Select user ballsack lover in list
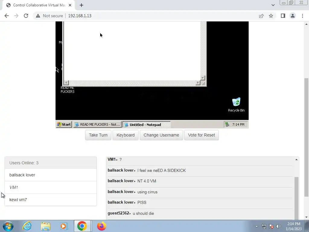Image resolution: width=309 pixels, height=232 pixels. (x=51, y=175)
